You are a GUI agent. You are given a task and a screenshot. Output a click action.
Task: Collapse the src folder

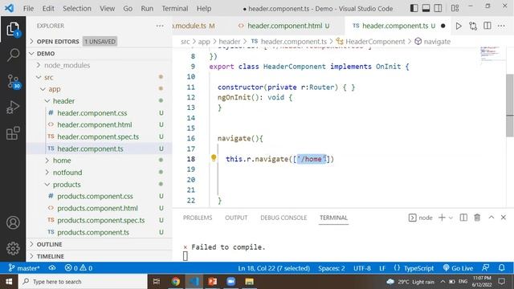(100, 77)
